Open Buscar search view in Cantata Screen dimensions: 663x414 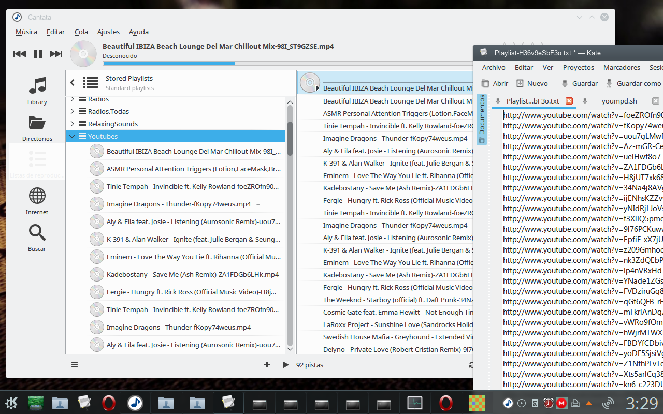click(x=37, y=238)
